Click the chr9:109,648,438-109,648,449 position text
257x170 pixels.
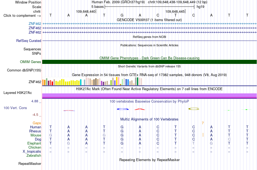click(x=177, y=2)
